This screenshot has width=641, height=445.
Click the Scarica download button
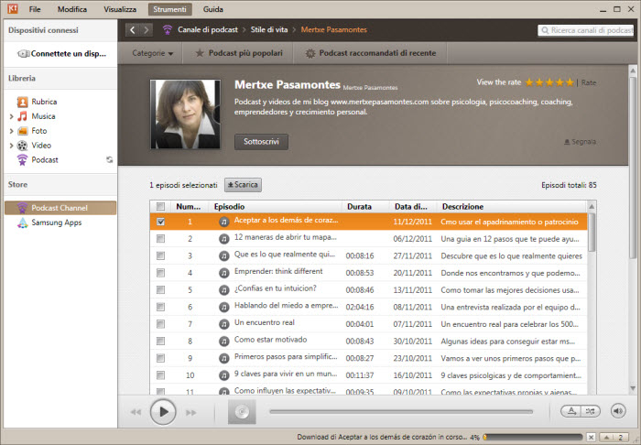[243, 185]
